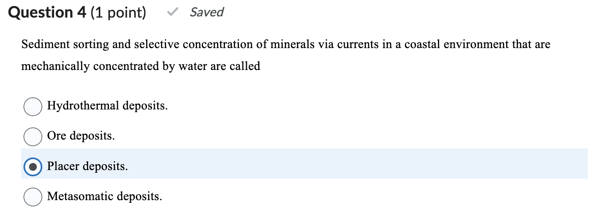
Task: Click the Metasomatic deposits answer label
Action: click(105, 196)
